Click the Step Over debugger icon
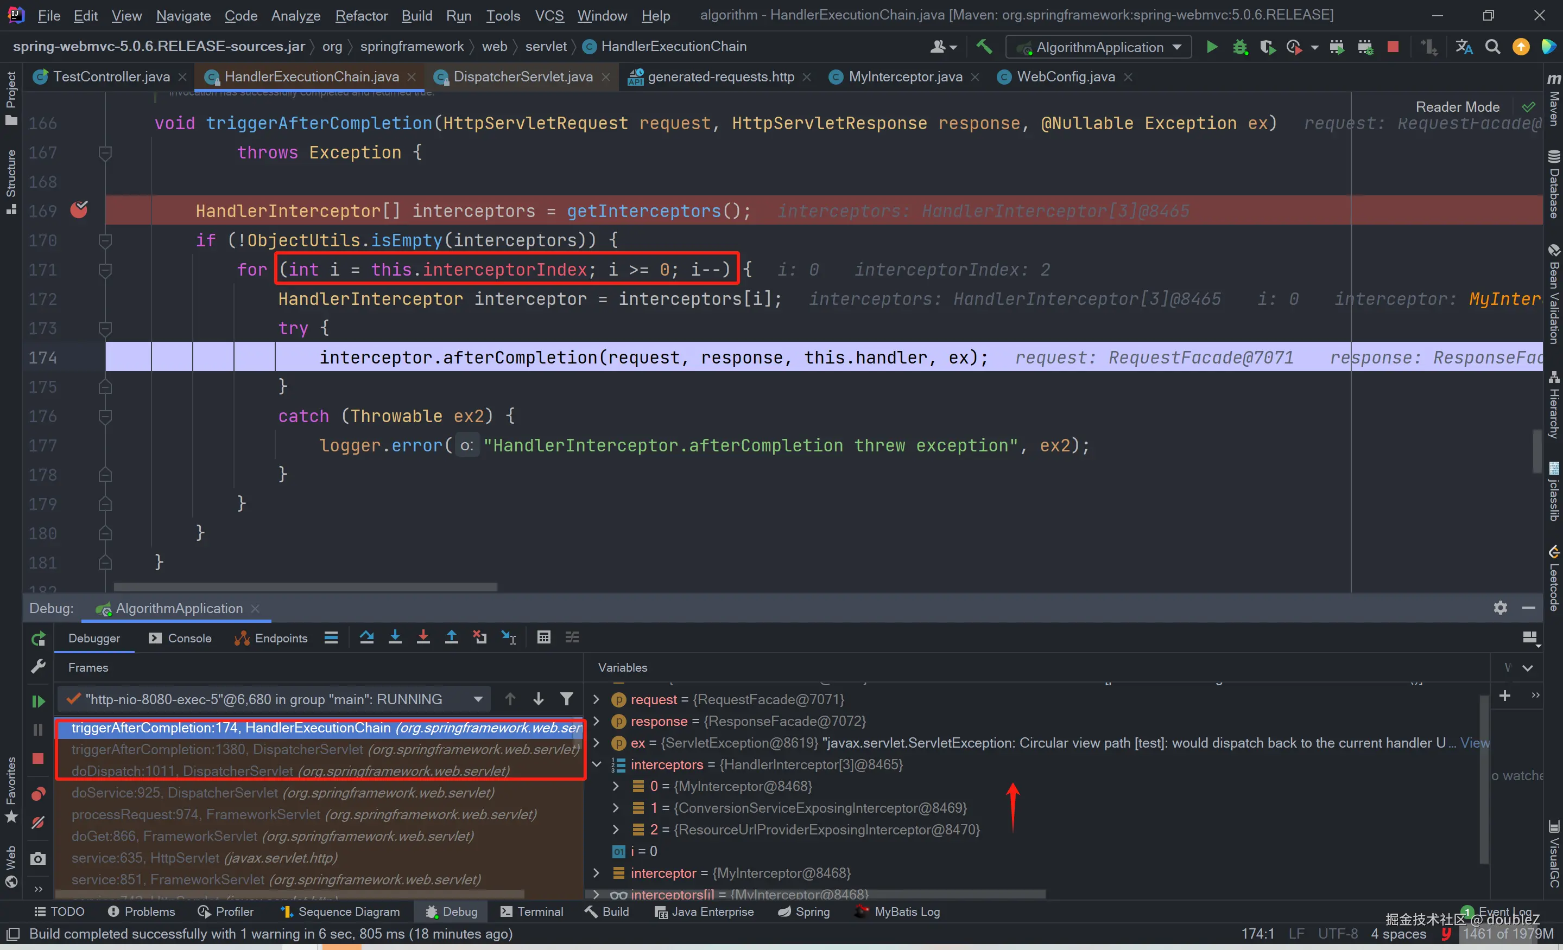This screenshot has height=950, width=1563. pos(366,637)
